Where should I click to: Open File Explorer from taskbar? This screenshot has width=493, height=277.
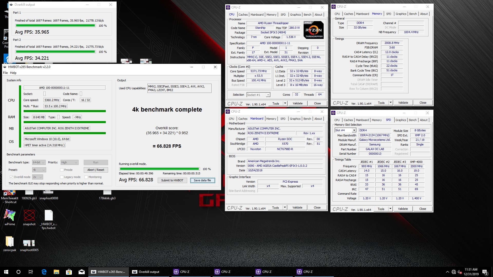[x=56, y=272]
